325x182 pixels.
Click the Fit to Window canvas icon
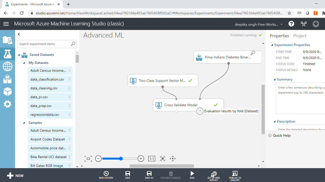tap(88, 159)
